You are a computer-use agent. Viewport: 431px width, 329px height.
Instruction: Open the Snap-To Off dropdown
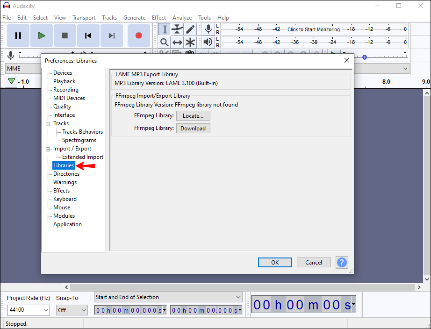[x=72, y=310]
